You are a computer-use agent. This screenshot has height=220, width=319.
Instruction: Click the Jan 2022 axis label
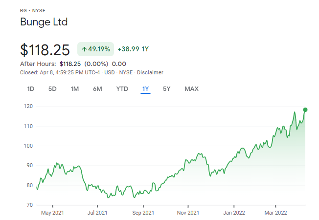[234, 213]
